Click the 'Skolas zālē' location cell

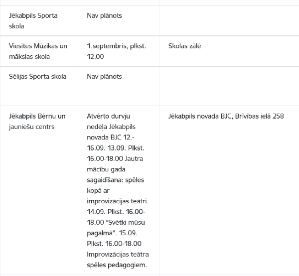[229, 51]
